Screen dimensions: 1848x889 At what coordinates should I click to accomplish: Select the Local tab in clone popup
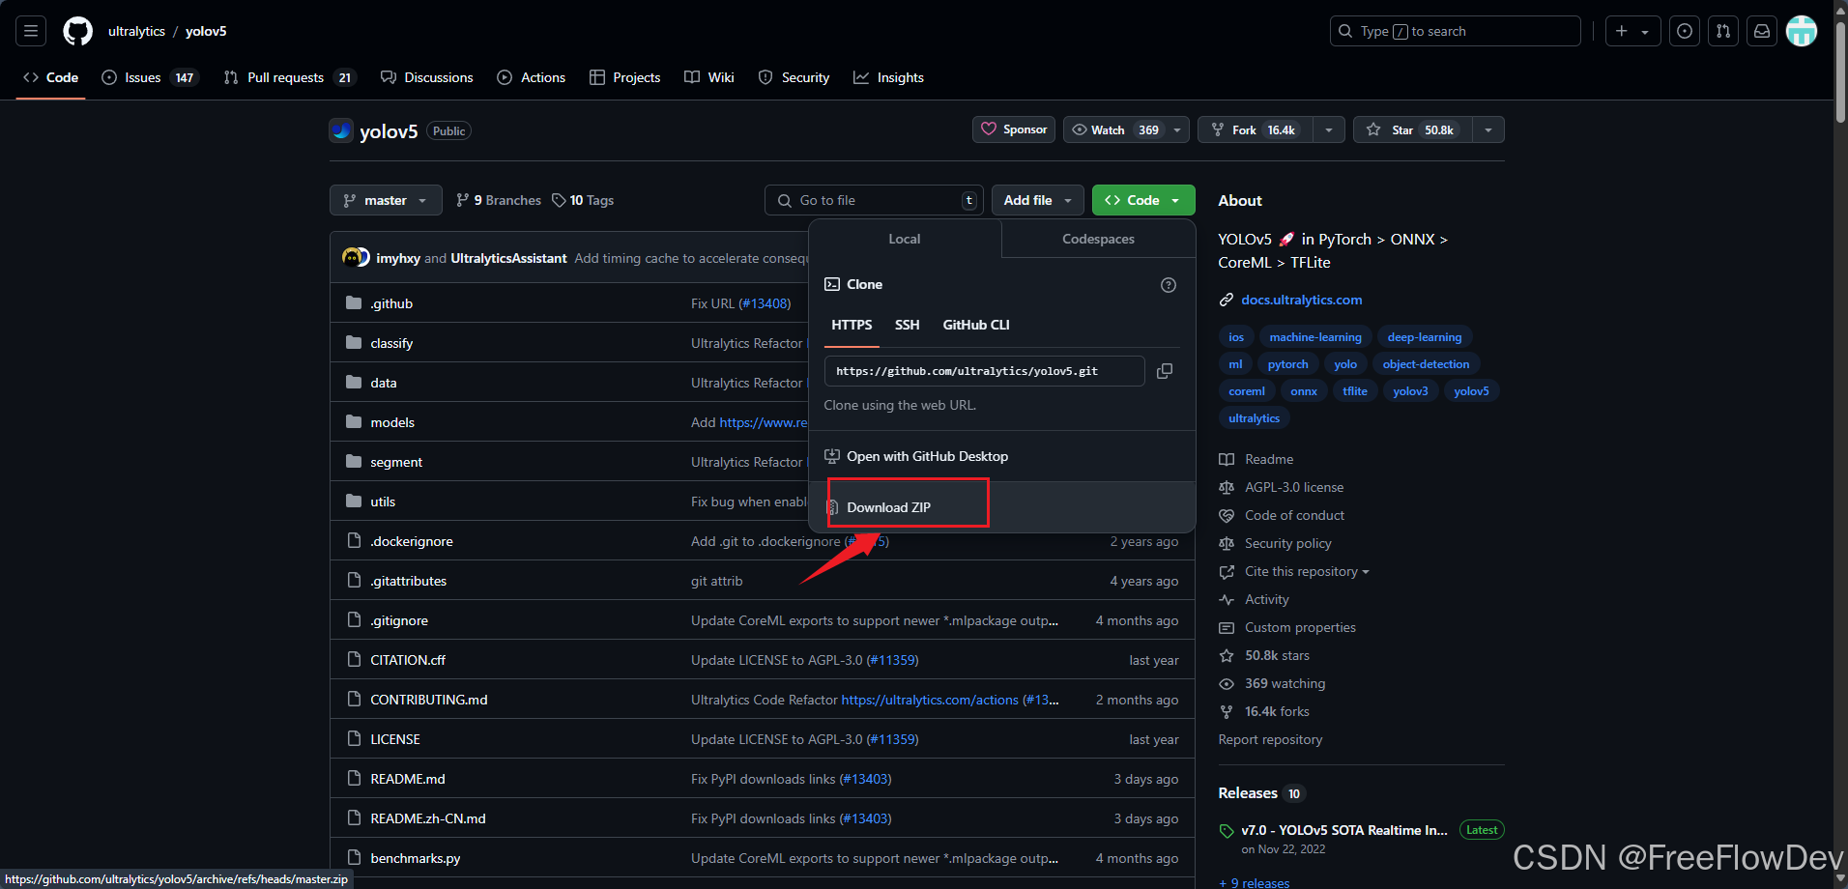pyautogui.click(x=905, y=239)
